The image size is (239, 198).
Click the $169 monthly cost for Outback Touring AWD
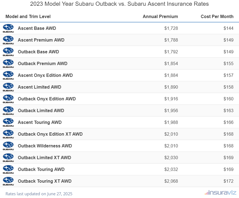[229, 170]
